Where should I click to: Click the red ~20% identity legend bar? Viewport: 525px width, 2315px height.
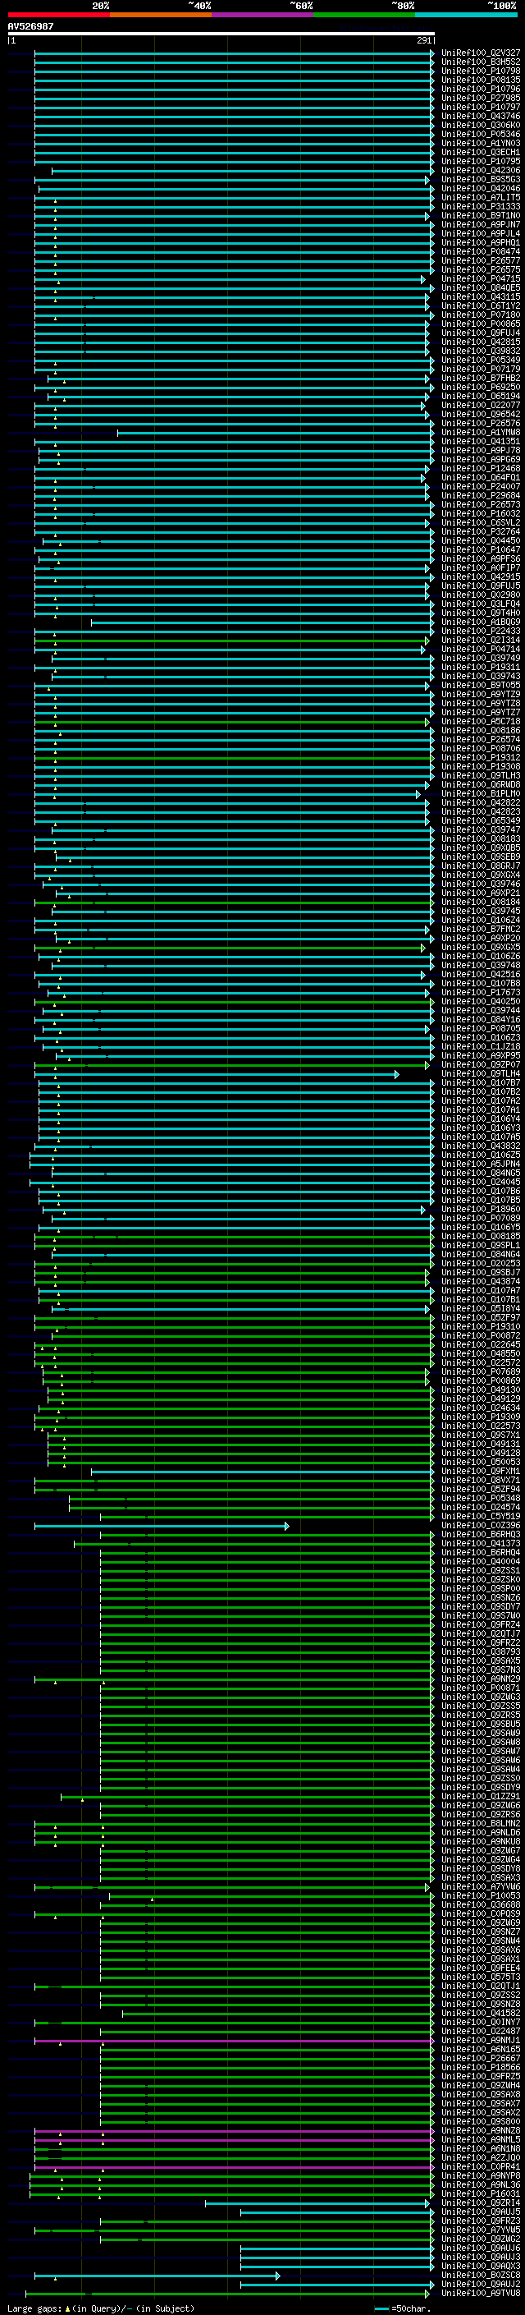pyautogui.click(x=58, y=15)
